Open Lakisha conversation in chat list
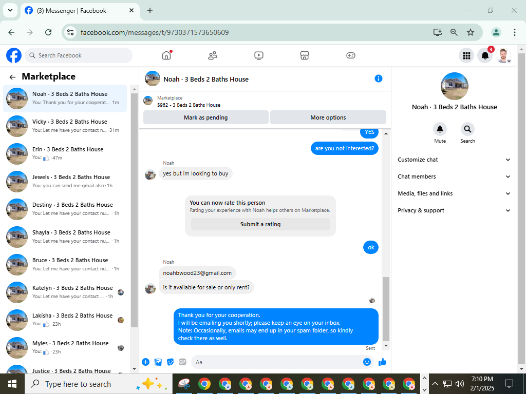Image resolution: width=526 pixels, height=394 pixels. (x=65, y=320)
